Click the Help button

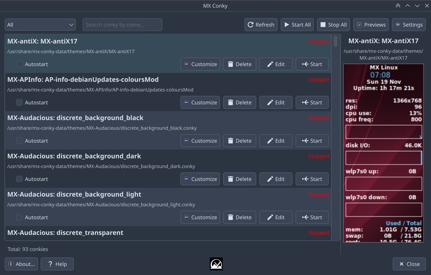(x=57, y=264)
